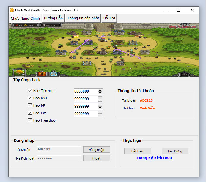Increase the Hack KNB value with up arrow
The image size is (206, 183).
coord(100,98)
